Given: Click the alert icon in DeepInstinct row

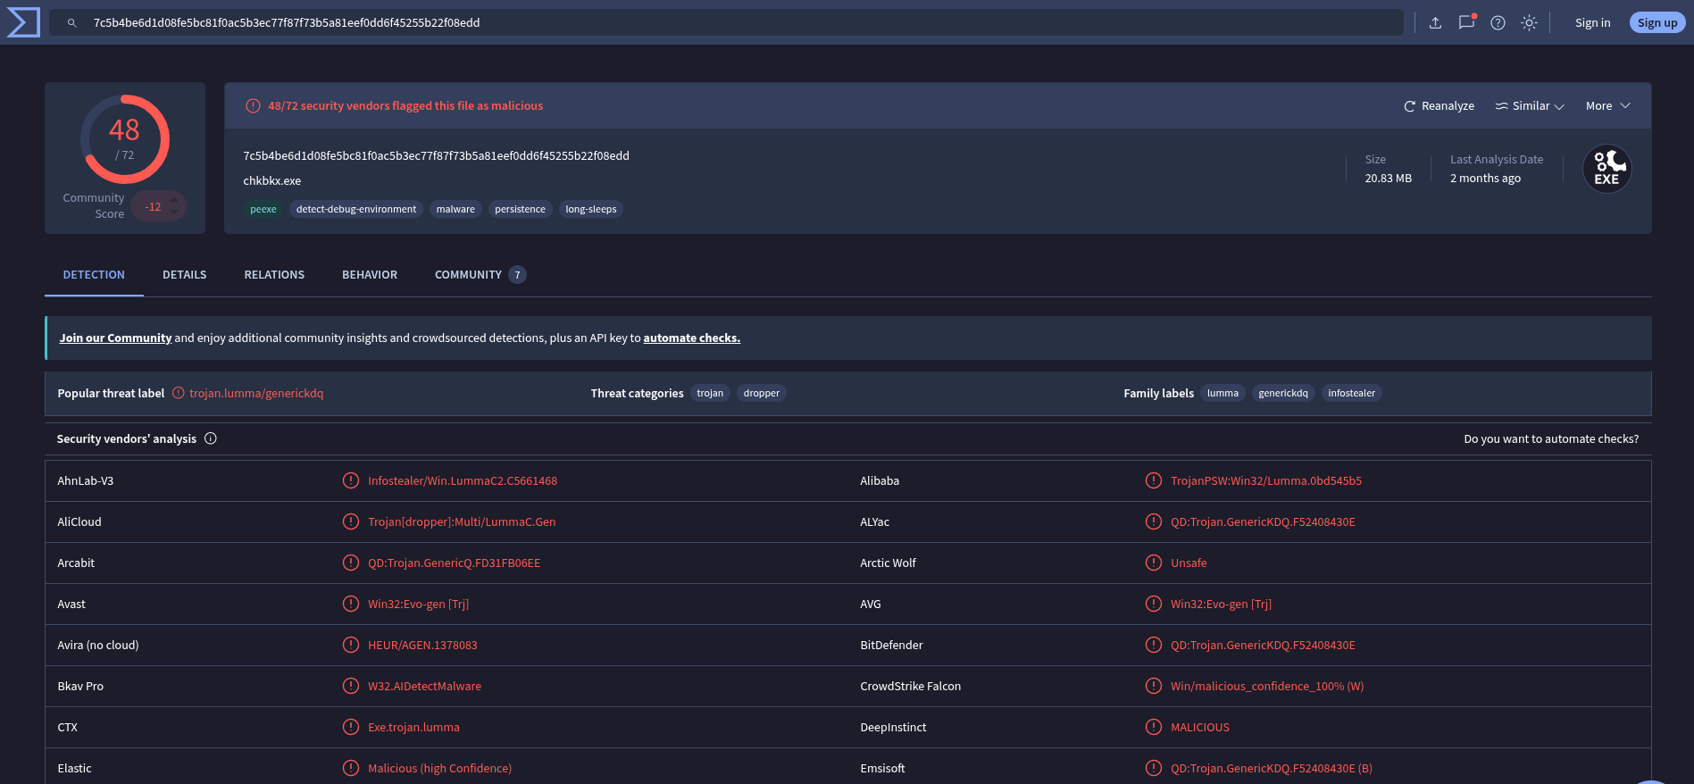Looking at the screenshot, I should (x=1154, y=727).
